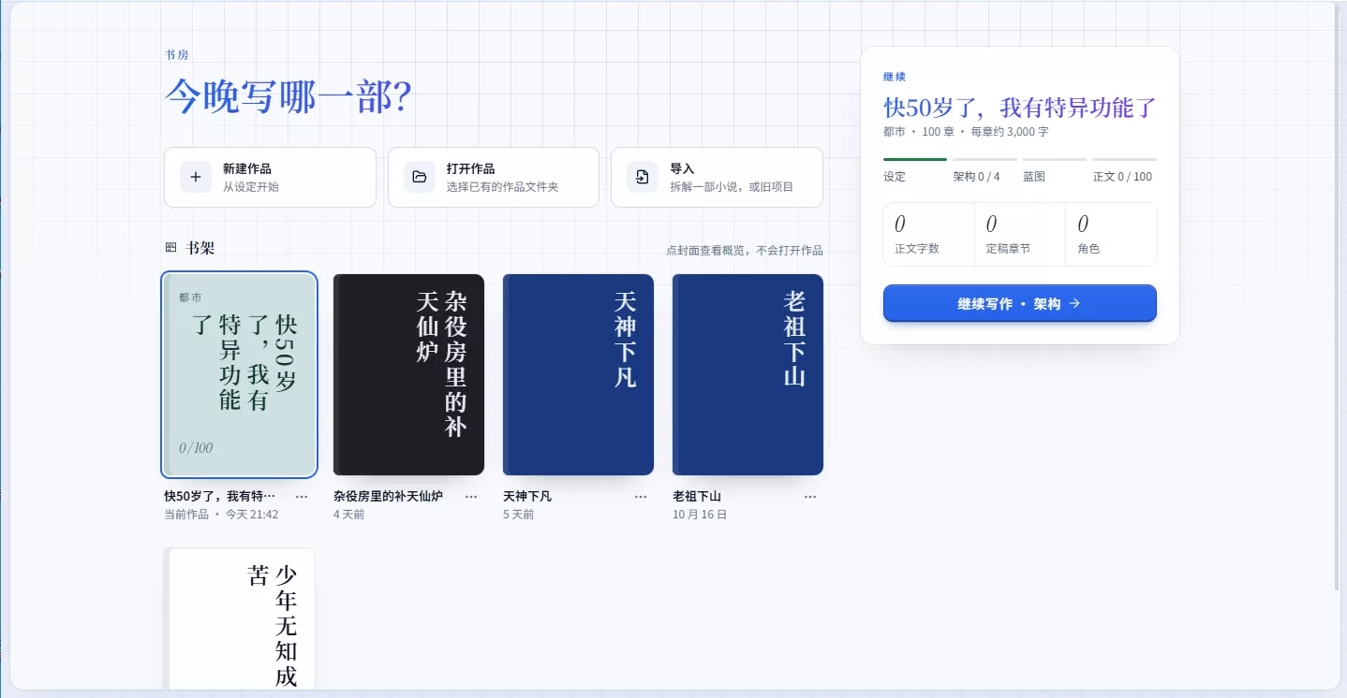Click the 5 天前 date label

pyautogui.click(x=519, y=515)
